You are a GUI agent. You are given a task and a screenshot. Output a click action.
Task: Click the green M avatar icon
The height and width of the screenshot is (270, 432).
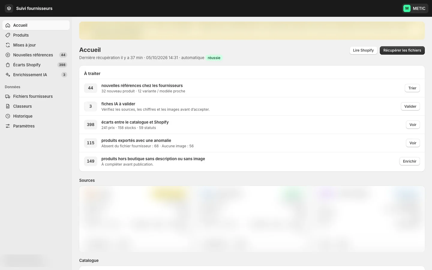407,8
